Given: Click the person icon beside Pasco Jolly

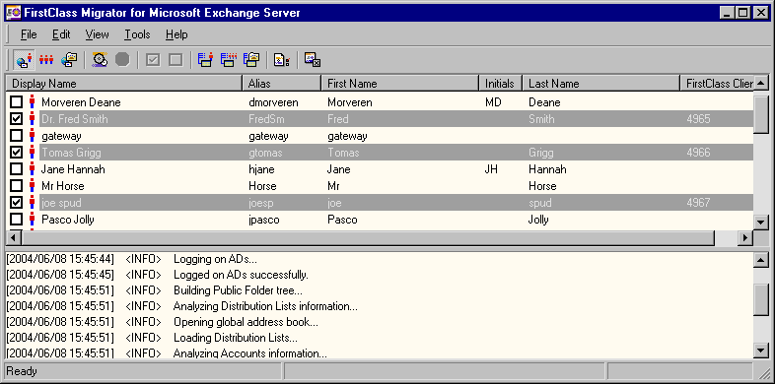Looking at the screenshot, I should tap(33, 220).
